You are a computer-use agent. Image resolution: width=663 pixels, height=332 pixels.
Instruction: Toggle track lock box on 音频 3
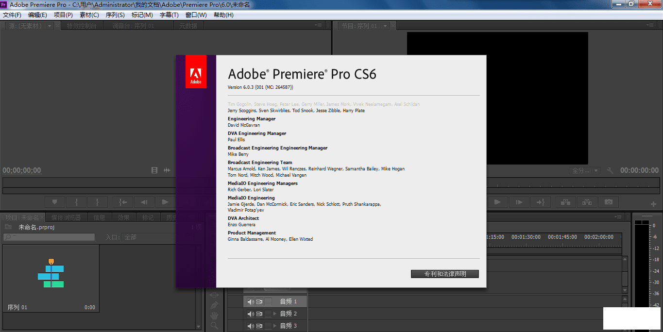click(268, 326)
